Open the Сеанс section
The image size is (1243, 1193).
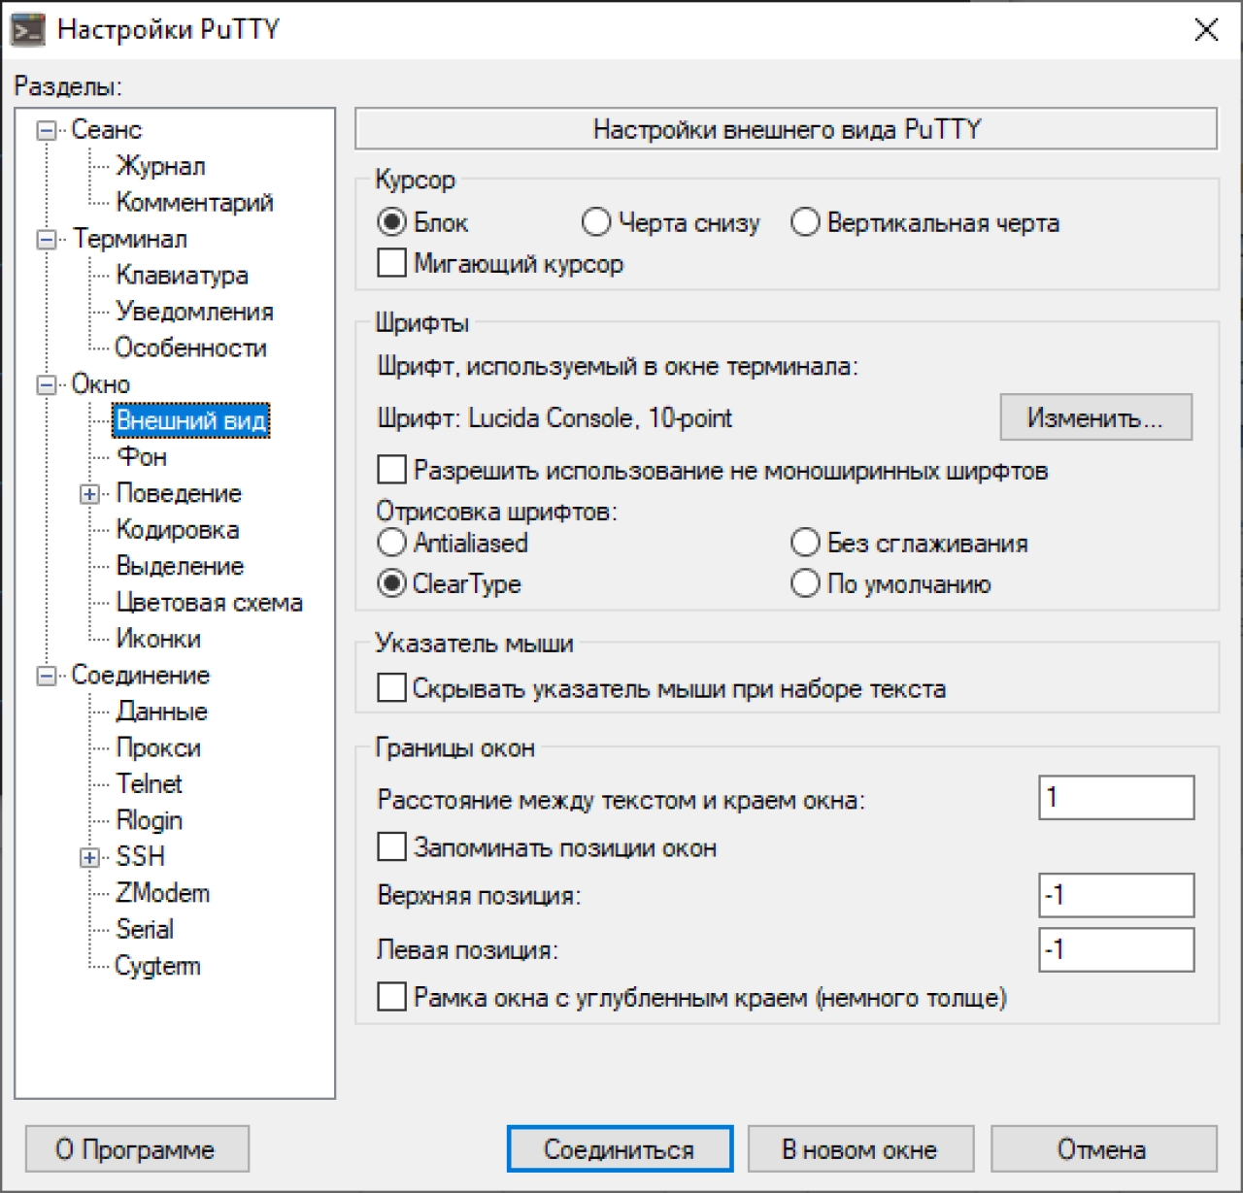[107, 130]
